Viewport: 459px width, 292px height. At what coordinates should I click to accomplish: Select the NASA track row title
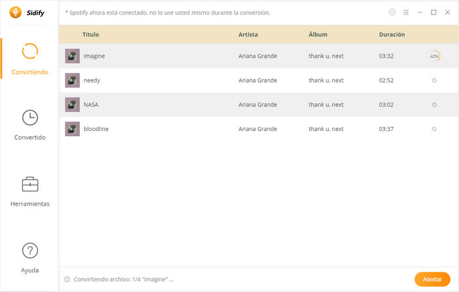[91, 105]
